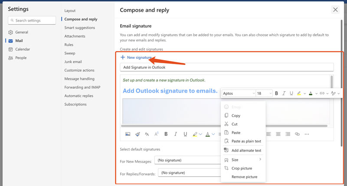Expand styles options in floating toolbar
The height and width of the screenshot is (186, 347).
tap(339, 93)
